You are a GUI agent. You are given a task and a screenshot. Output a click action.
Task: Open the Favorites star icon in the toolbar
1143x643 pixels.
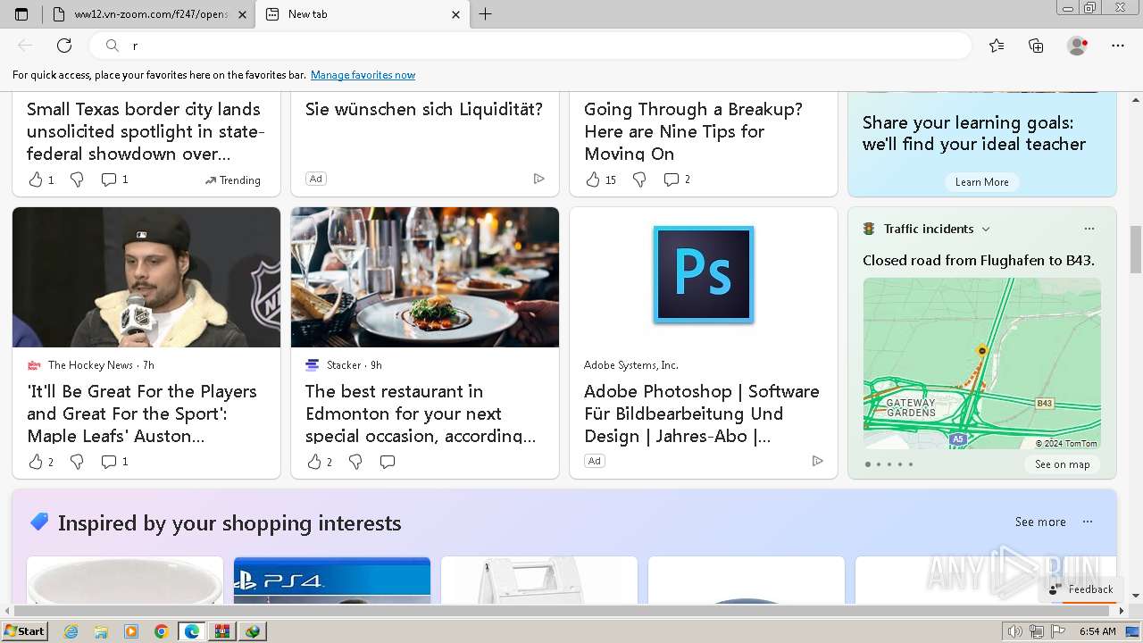(x=997, y=46)
